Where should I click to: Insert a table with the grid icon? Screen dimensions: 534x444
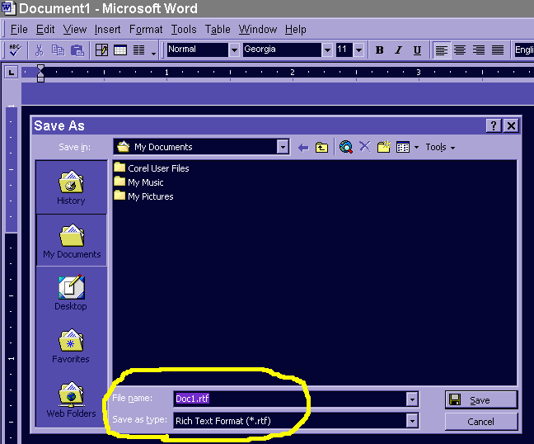(x=120, y=50)
